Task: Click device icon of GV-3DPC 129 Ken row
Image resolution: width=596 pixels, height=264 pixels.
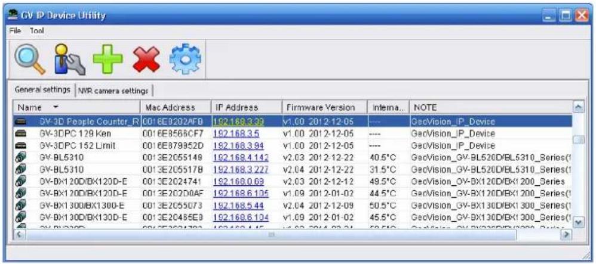Action: [20, 133]
